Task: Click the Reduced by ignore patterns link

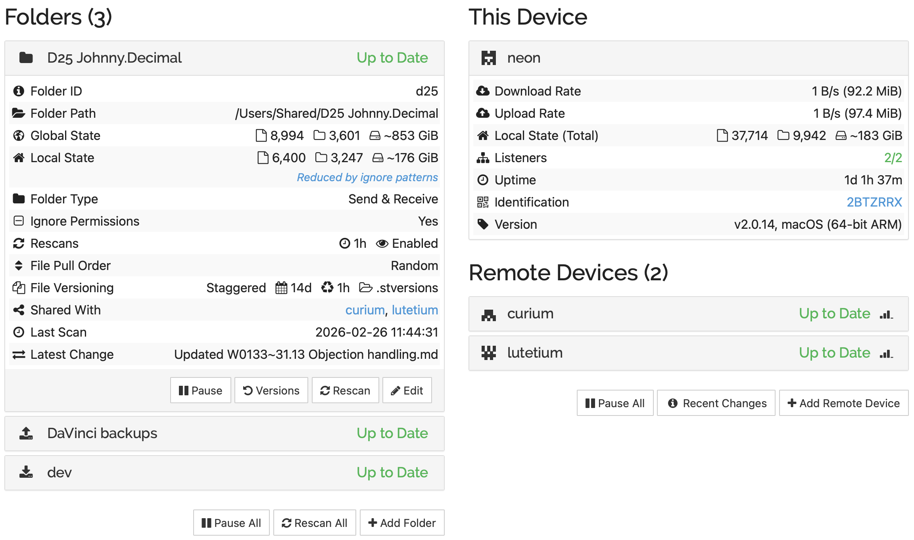Action: point(367,177)
